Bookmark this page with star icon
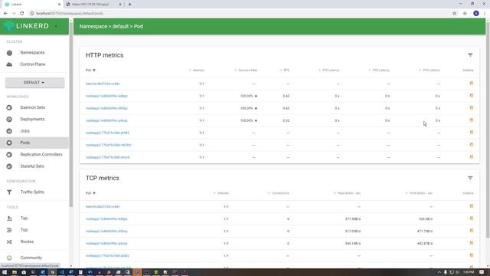 point(454,14)
